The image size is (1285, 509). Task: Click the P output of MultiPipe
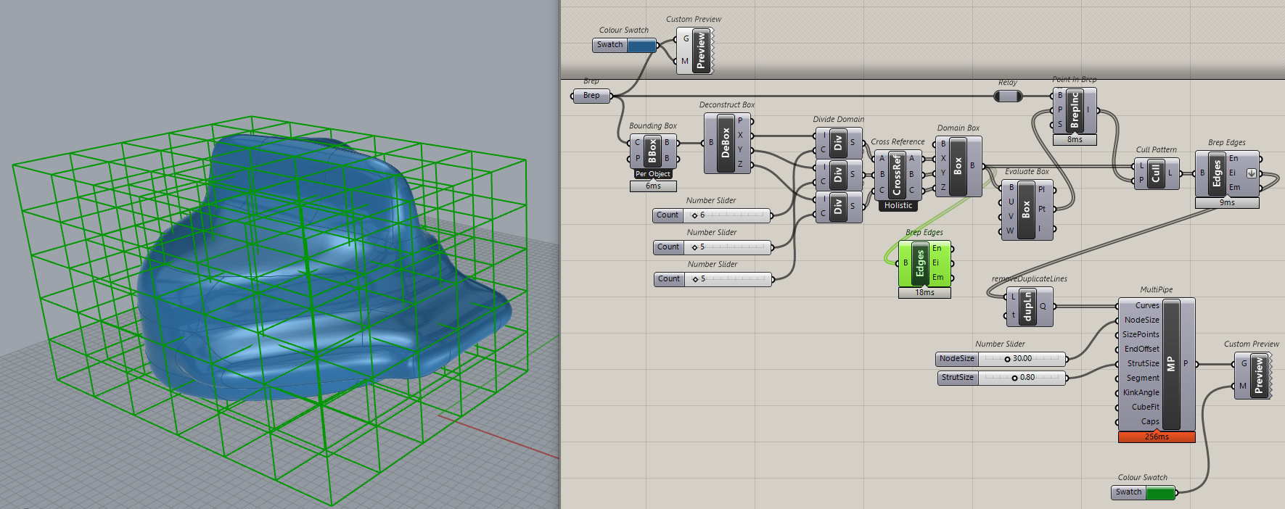tap(1186, 364)
